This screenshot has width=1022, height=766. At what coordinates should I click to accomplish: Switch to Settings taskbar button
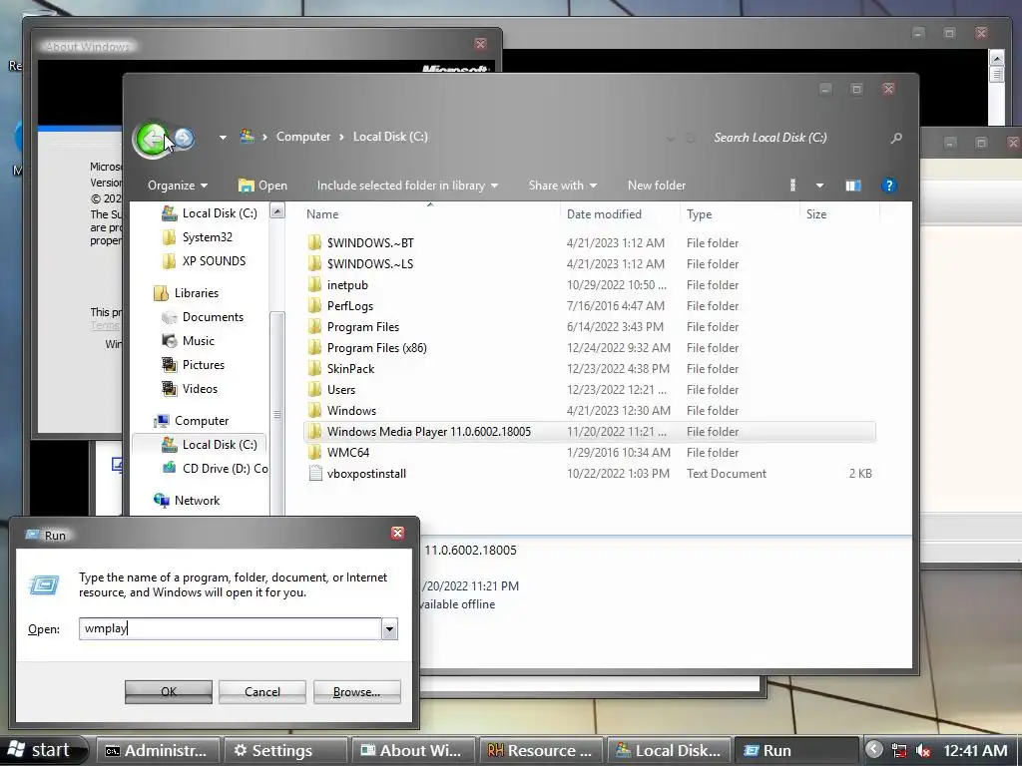pos(284,751)
